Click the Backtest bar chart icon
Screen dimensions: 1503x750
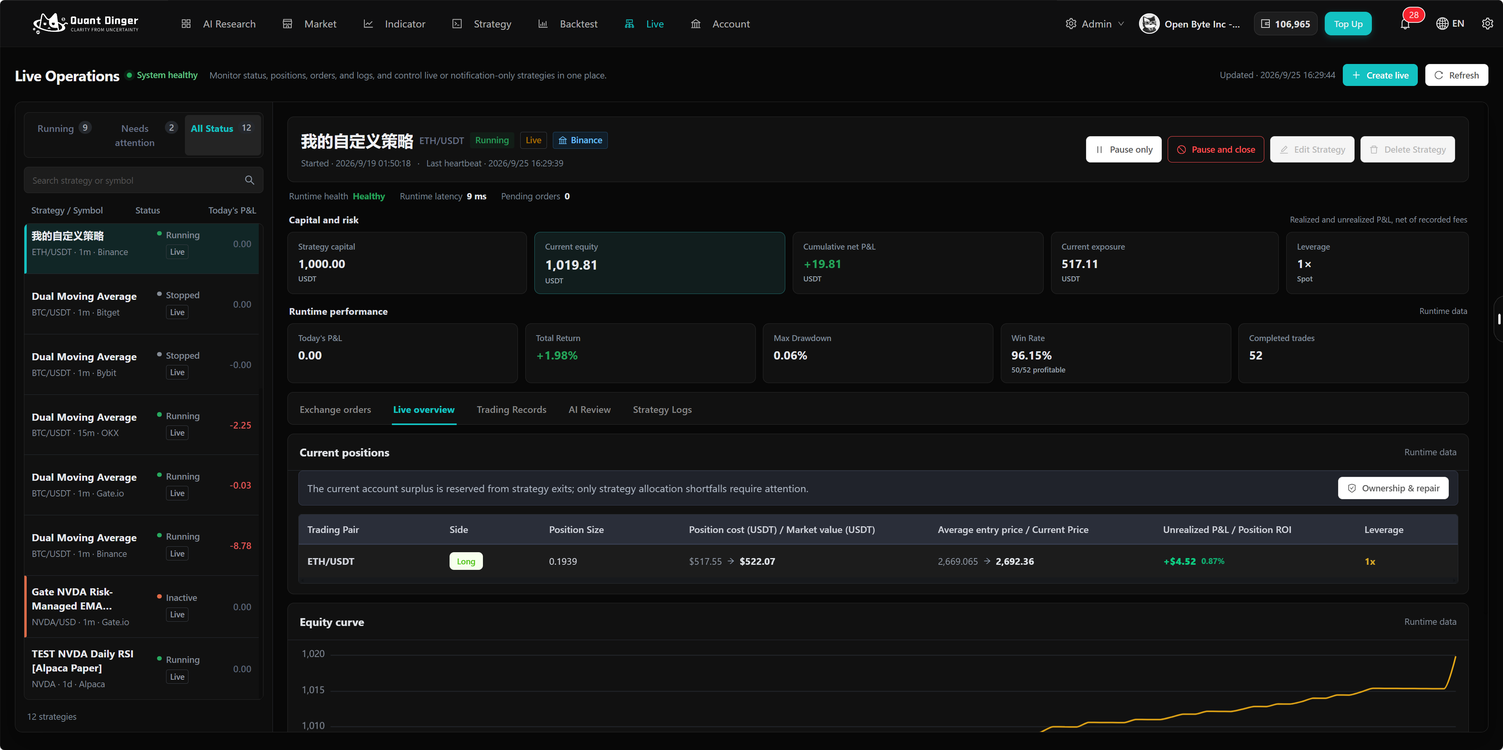pyautogui.click(x=543, y=24)
